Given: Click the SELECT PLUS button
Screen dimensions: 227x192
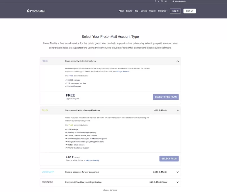Looking at the screenshot, I should tap(169, 159).
